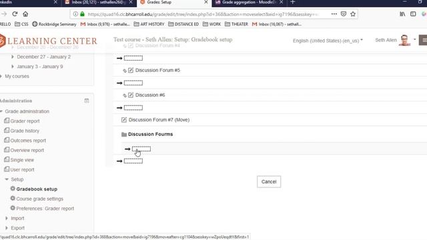Image resolution: width=427 pixels, height=240 pixels.
Task: Open the ART HISTORY bookmark folder
Action: tap(149, 24)
